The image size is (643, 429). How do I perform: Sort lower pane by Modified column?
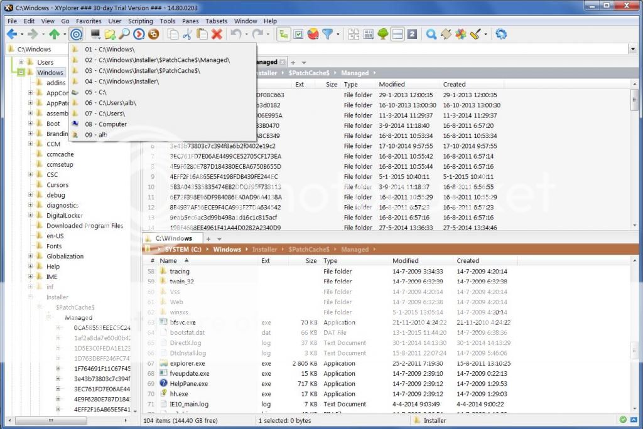pyautogui.click(x=405, y=261)
